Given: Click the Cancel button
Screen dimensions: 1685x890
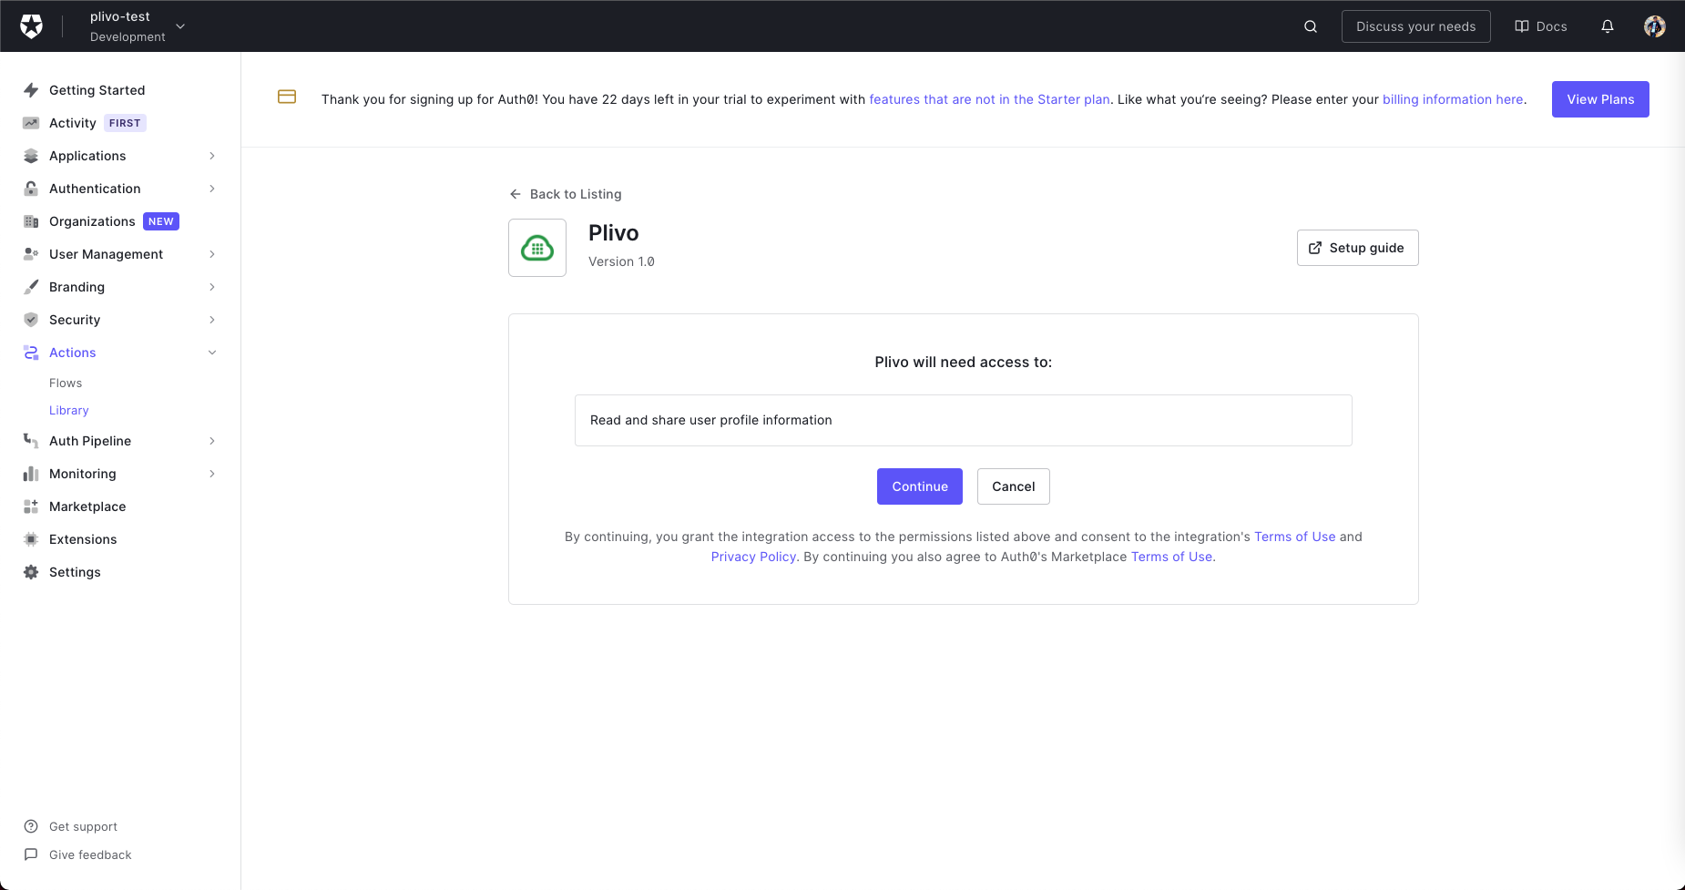Looking at the screenshot, I should 1013,486.
